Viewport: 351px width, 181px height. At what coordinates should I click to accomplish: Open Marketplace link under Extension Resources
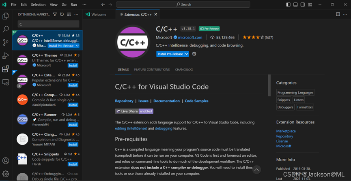[x=286, y=131]
